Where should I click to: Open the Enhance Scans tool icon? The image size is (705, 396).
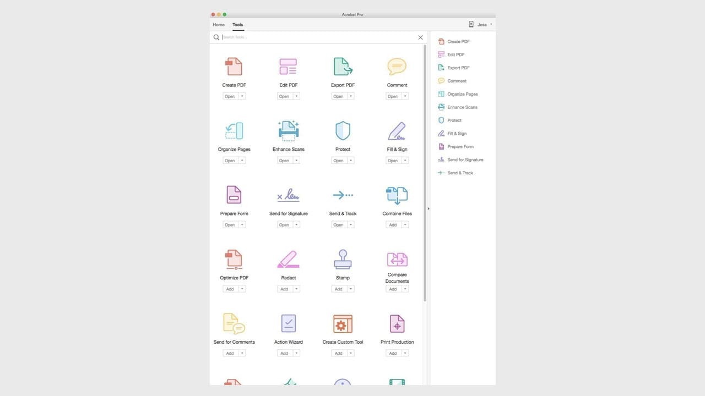288,130
